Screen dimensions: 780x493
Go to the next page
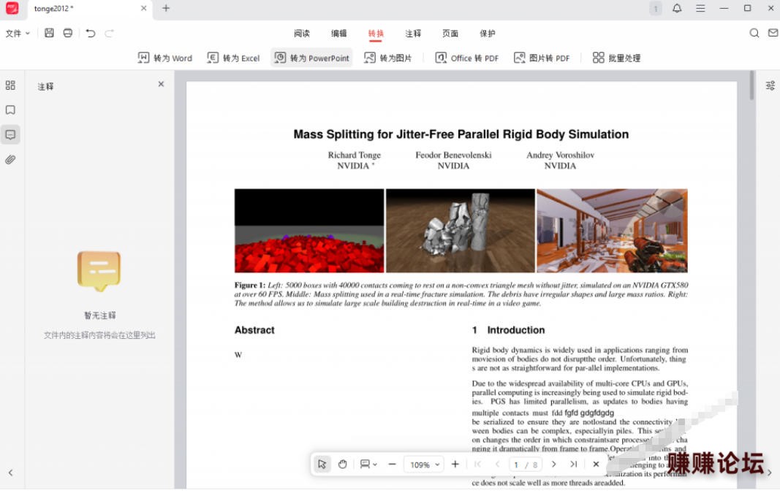tap(553, 465)
